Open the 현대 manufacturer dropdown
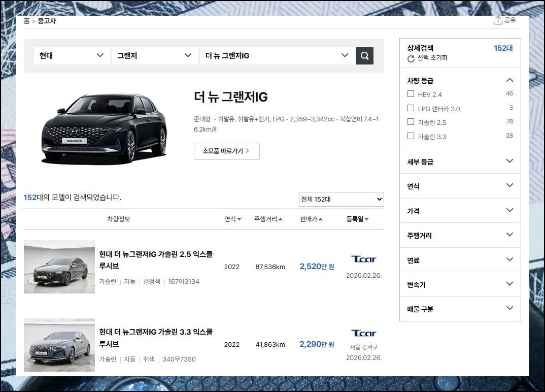This screenshot has width=545, height=392. point(72,56)
